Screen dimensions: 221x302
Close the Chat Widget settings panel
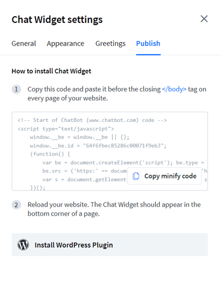(x=204, y=19)
